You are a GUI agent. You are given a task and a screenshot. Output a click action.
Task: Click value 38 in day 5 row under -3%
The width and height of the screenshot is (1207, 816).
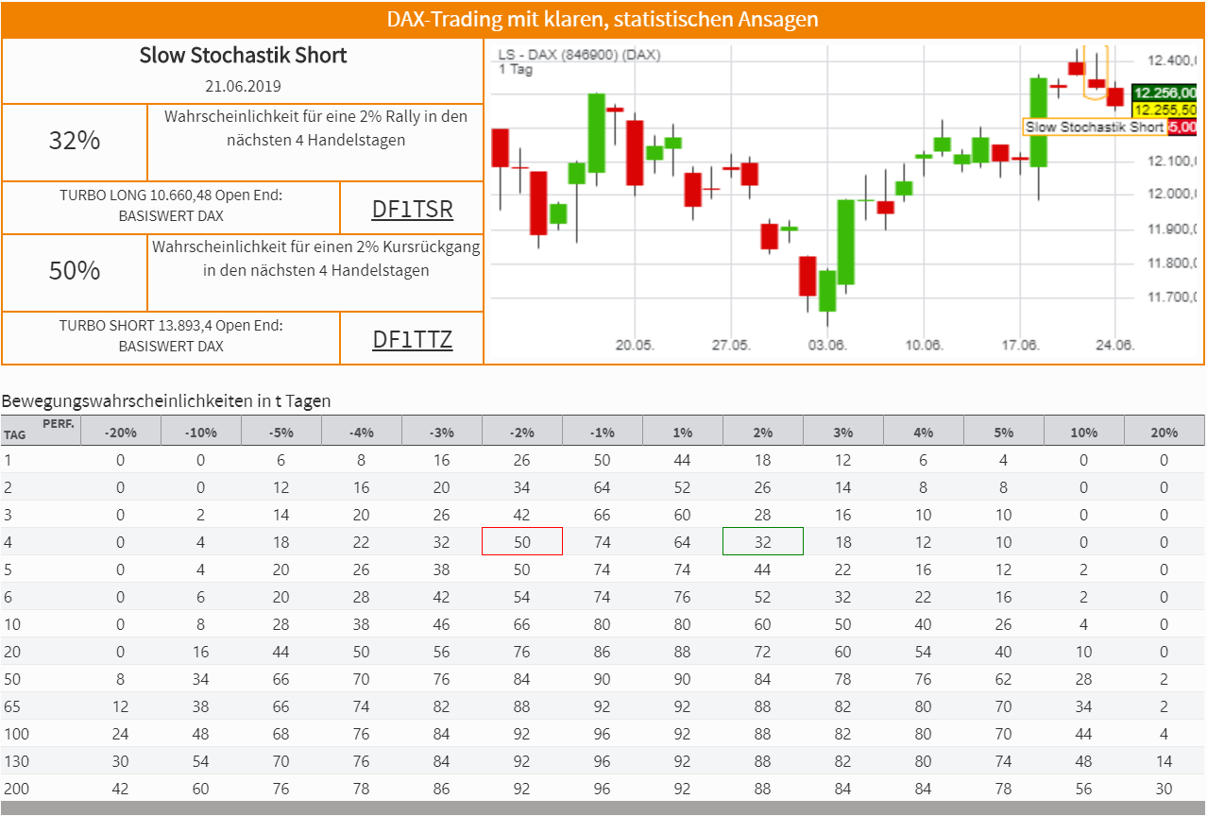pyautogui.click(x=442, y=569)
